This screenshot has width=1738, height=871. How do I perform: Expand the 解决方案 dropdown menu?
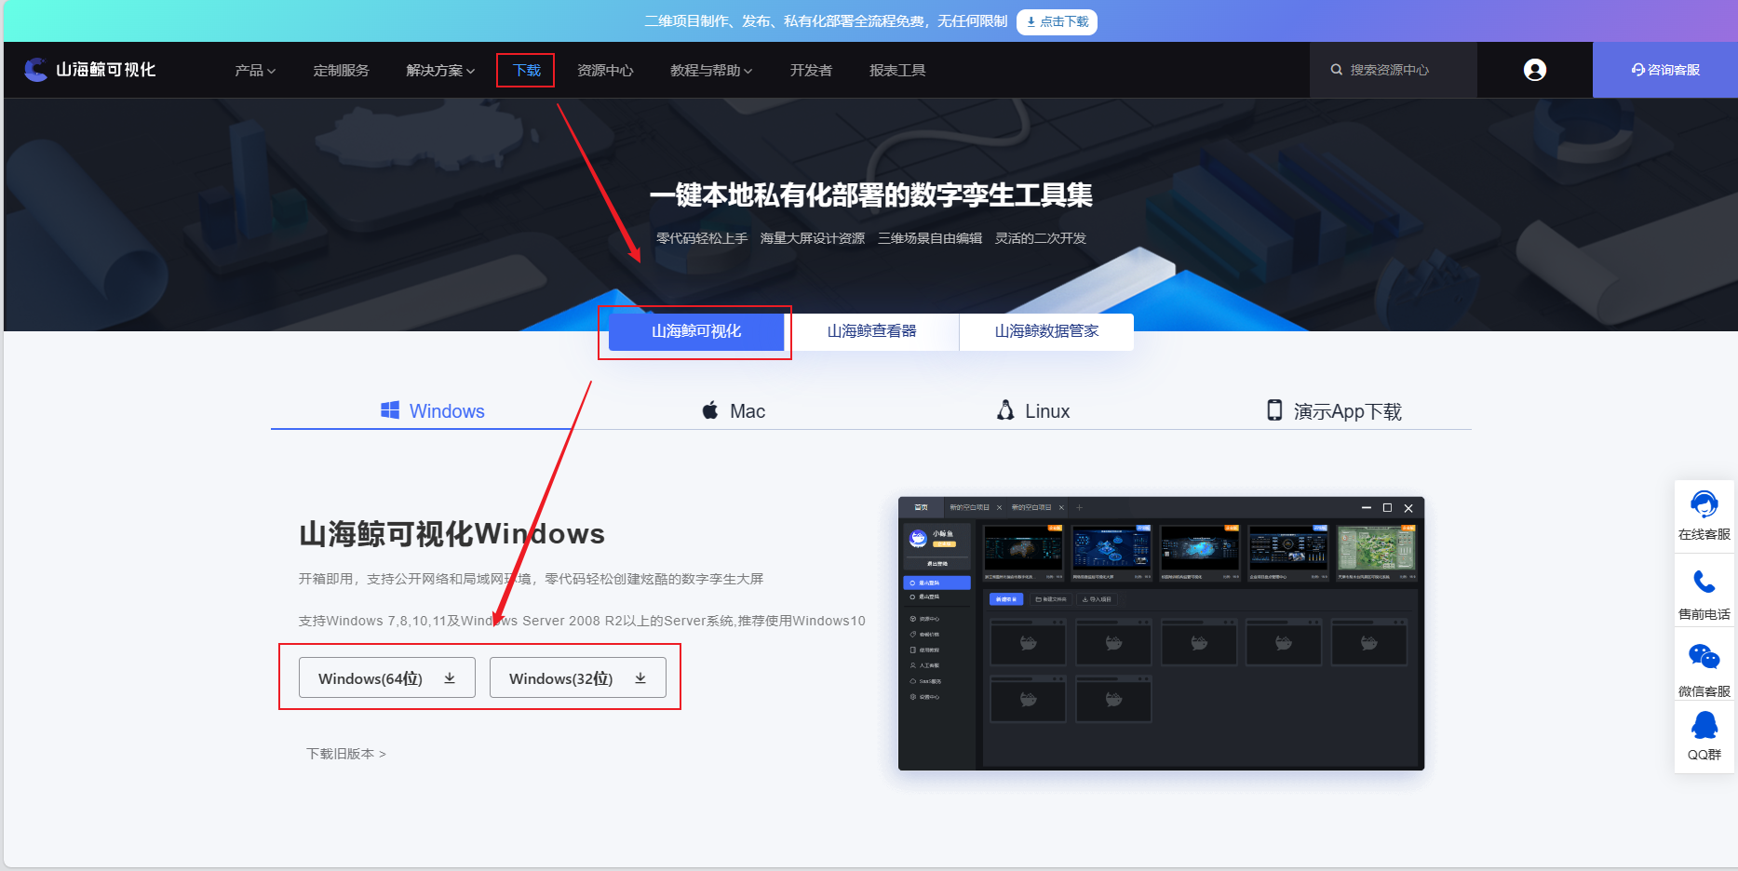pyautogui.click(x=440, y=70)
